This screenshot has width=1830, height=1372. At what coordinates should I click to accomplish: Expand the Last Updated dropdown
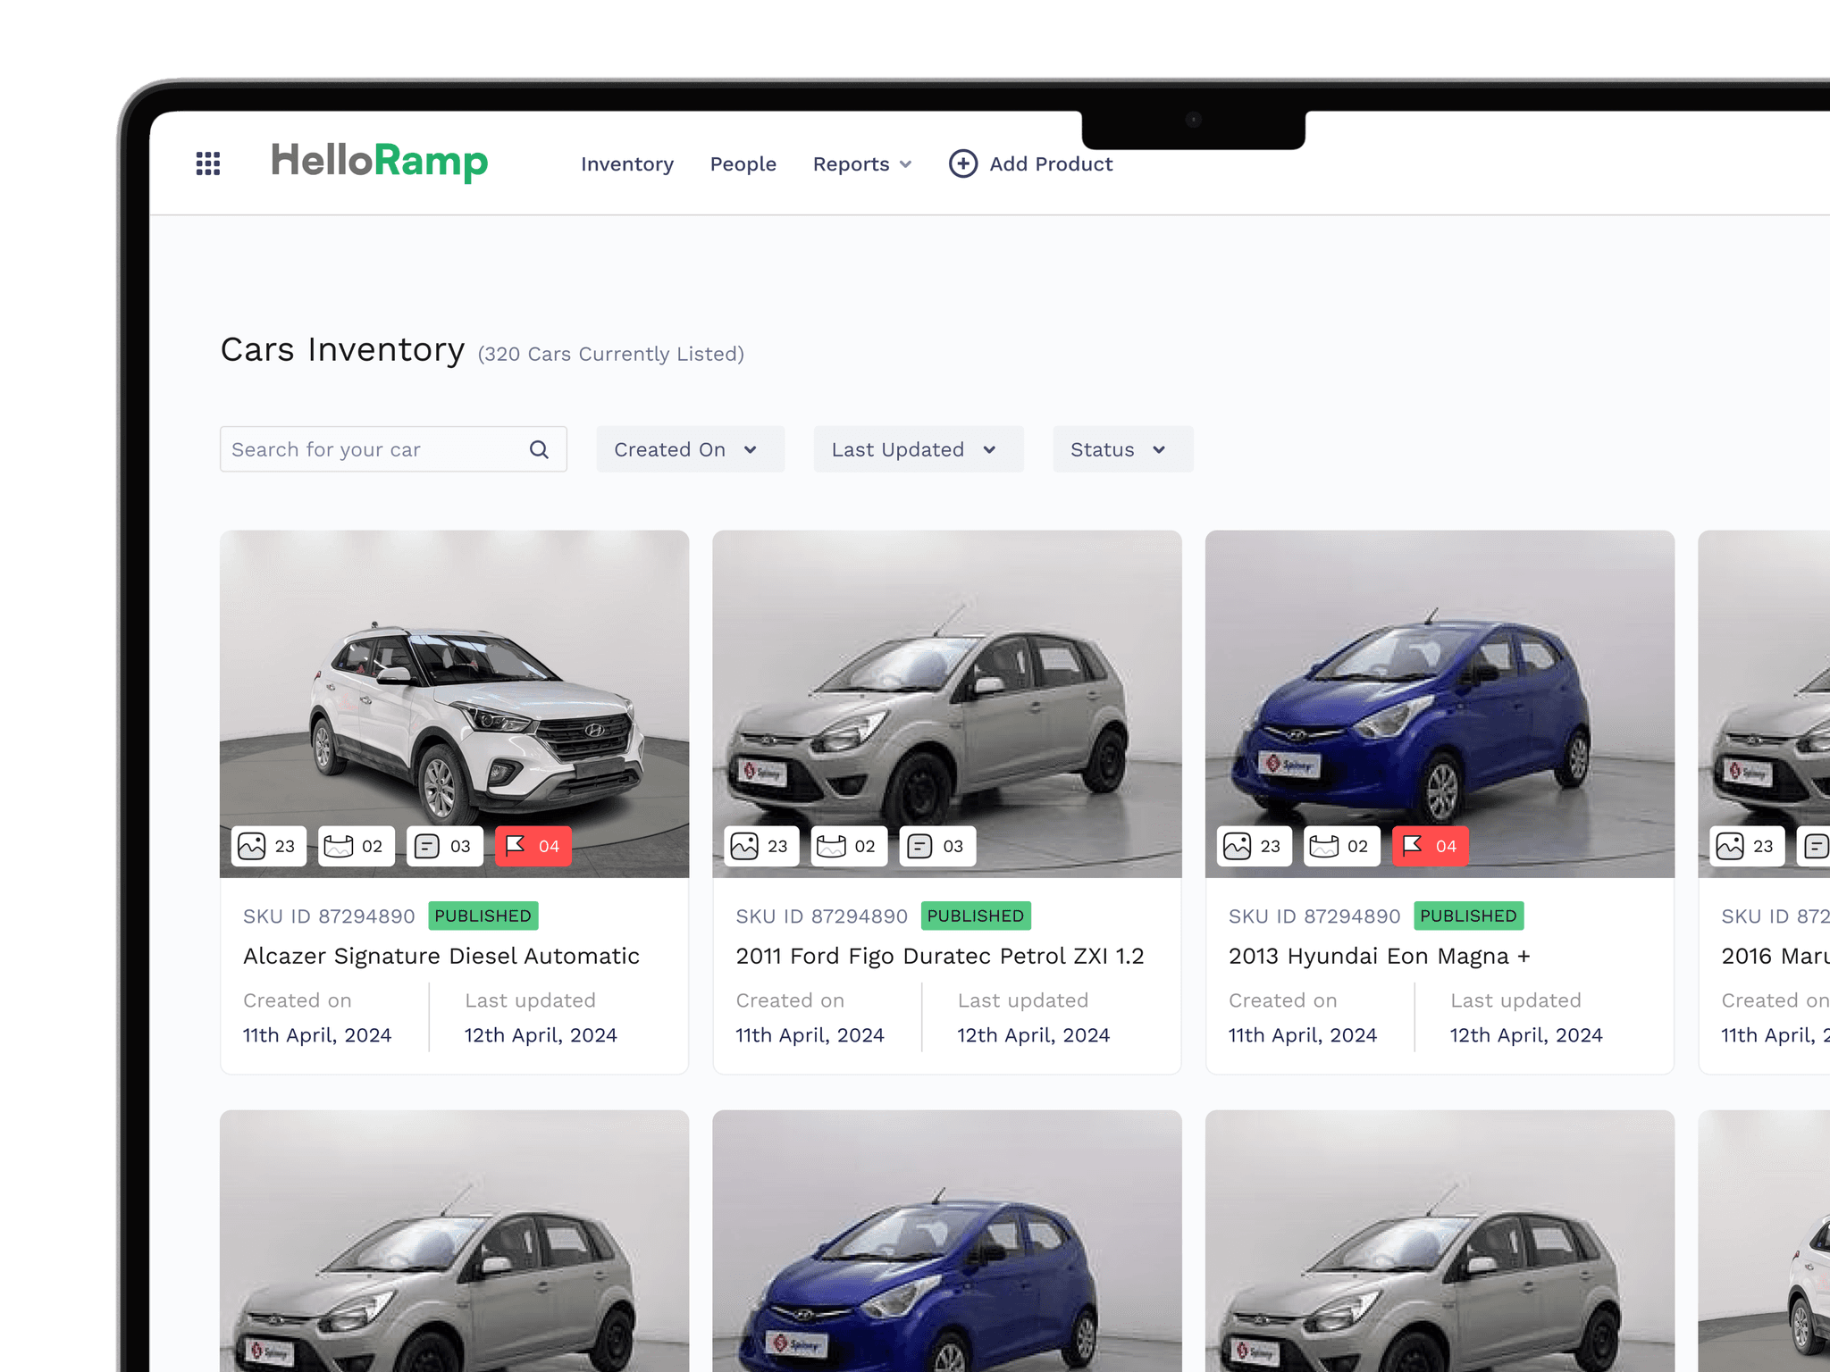[917, 449]
